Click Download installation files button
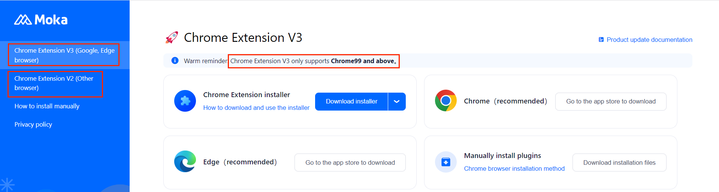 pyautogui.click(x=619, y=162)
